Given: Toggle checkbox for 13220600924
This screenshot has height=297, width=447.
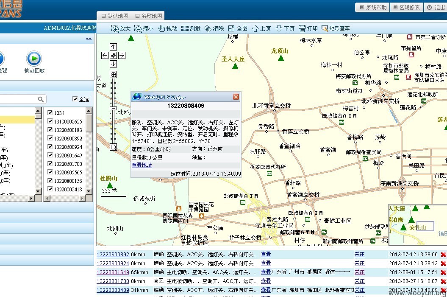Looking at the screenshot, I should click(50, 146).
